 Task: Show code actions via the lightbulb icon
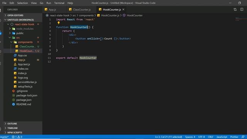pos(59,23)
